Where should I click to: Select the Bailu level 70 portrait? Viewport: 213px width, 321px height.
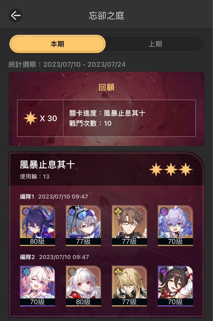(x=175, y=225)
